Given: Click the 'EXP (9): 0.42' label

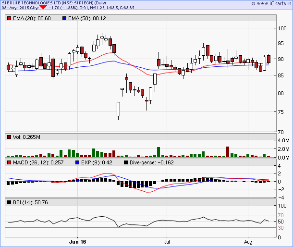Looking at the screenshot, I should 97,162.
